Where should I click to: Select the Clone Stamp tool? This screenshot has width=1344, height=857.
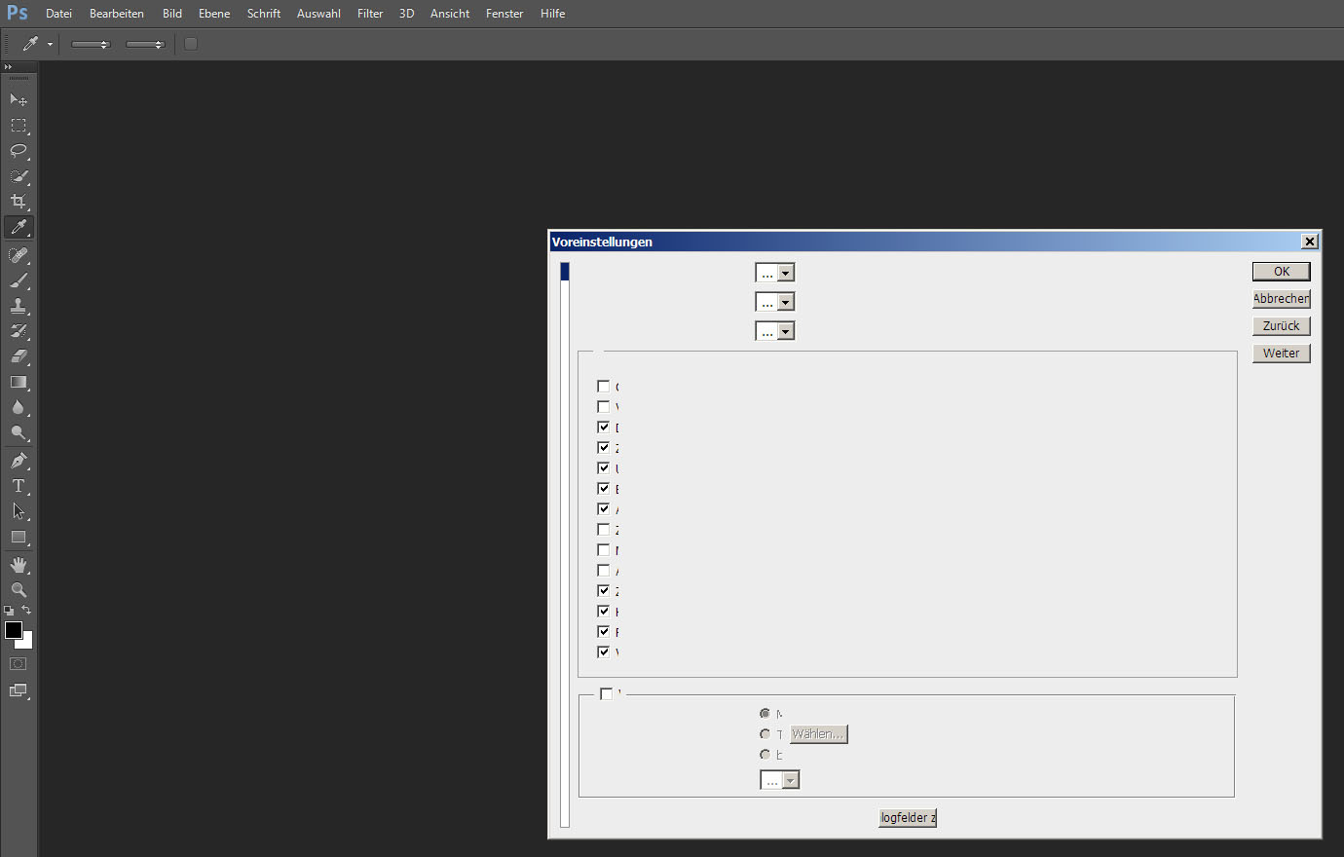(x=19, y=306)
